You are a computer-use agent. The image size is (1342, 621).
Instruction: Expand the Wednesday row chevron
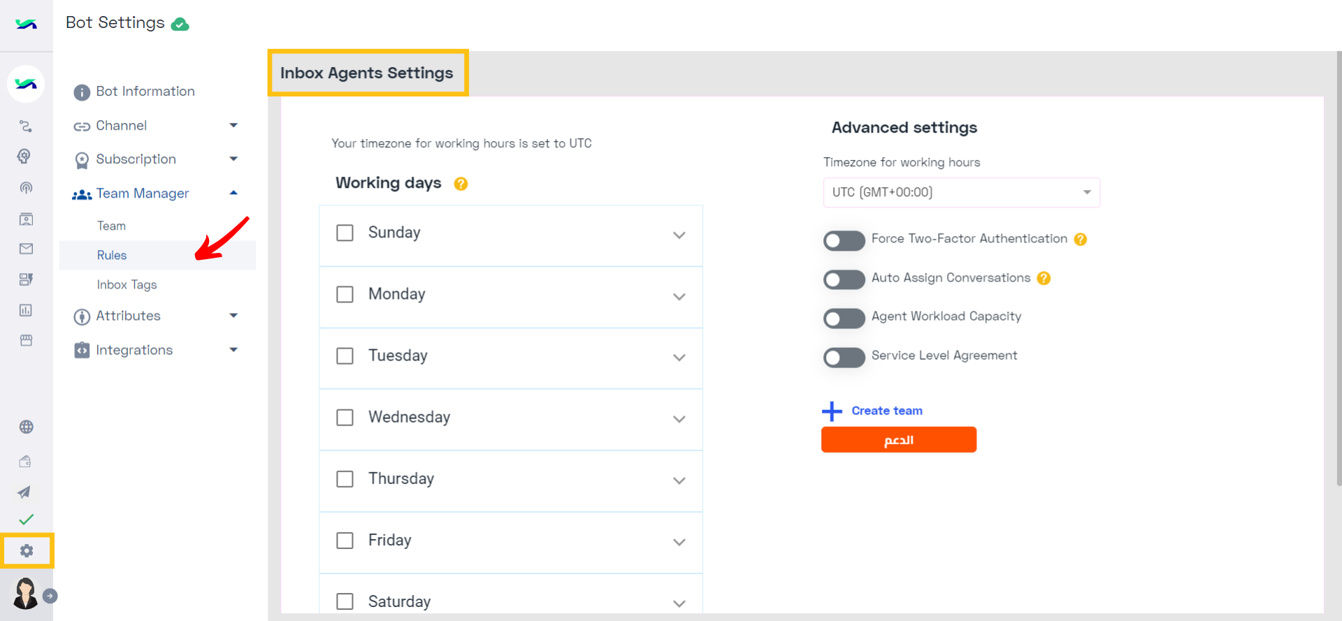(x=679, y=419)
